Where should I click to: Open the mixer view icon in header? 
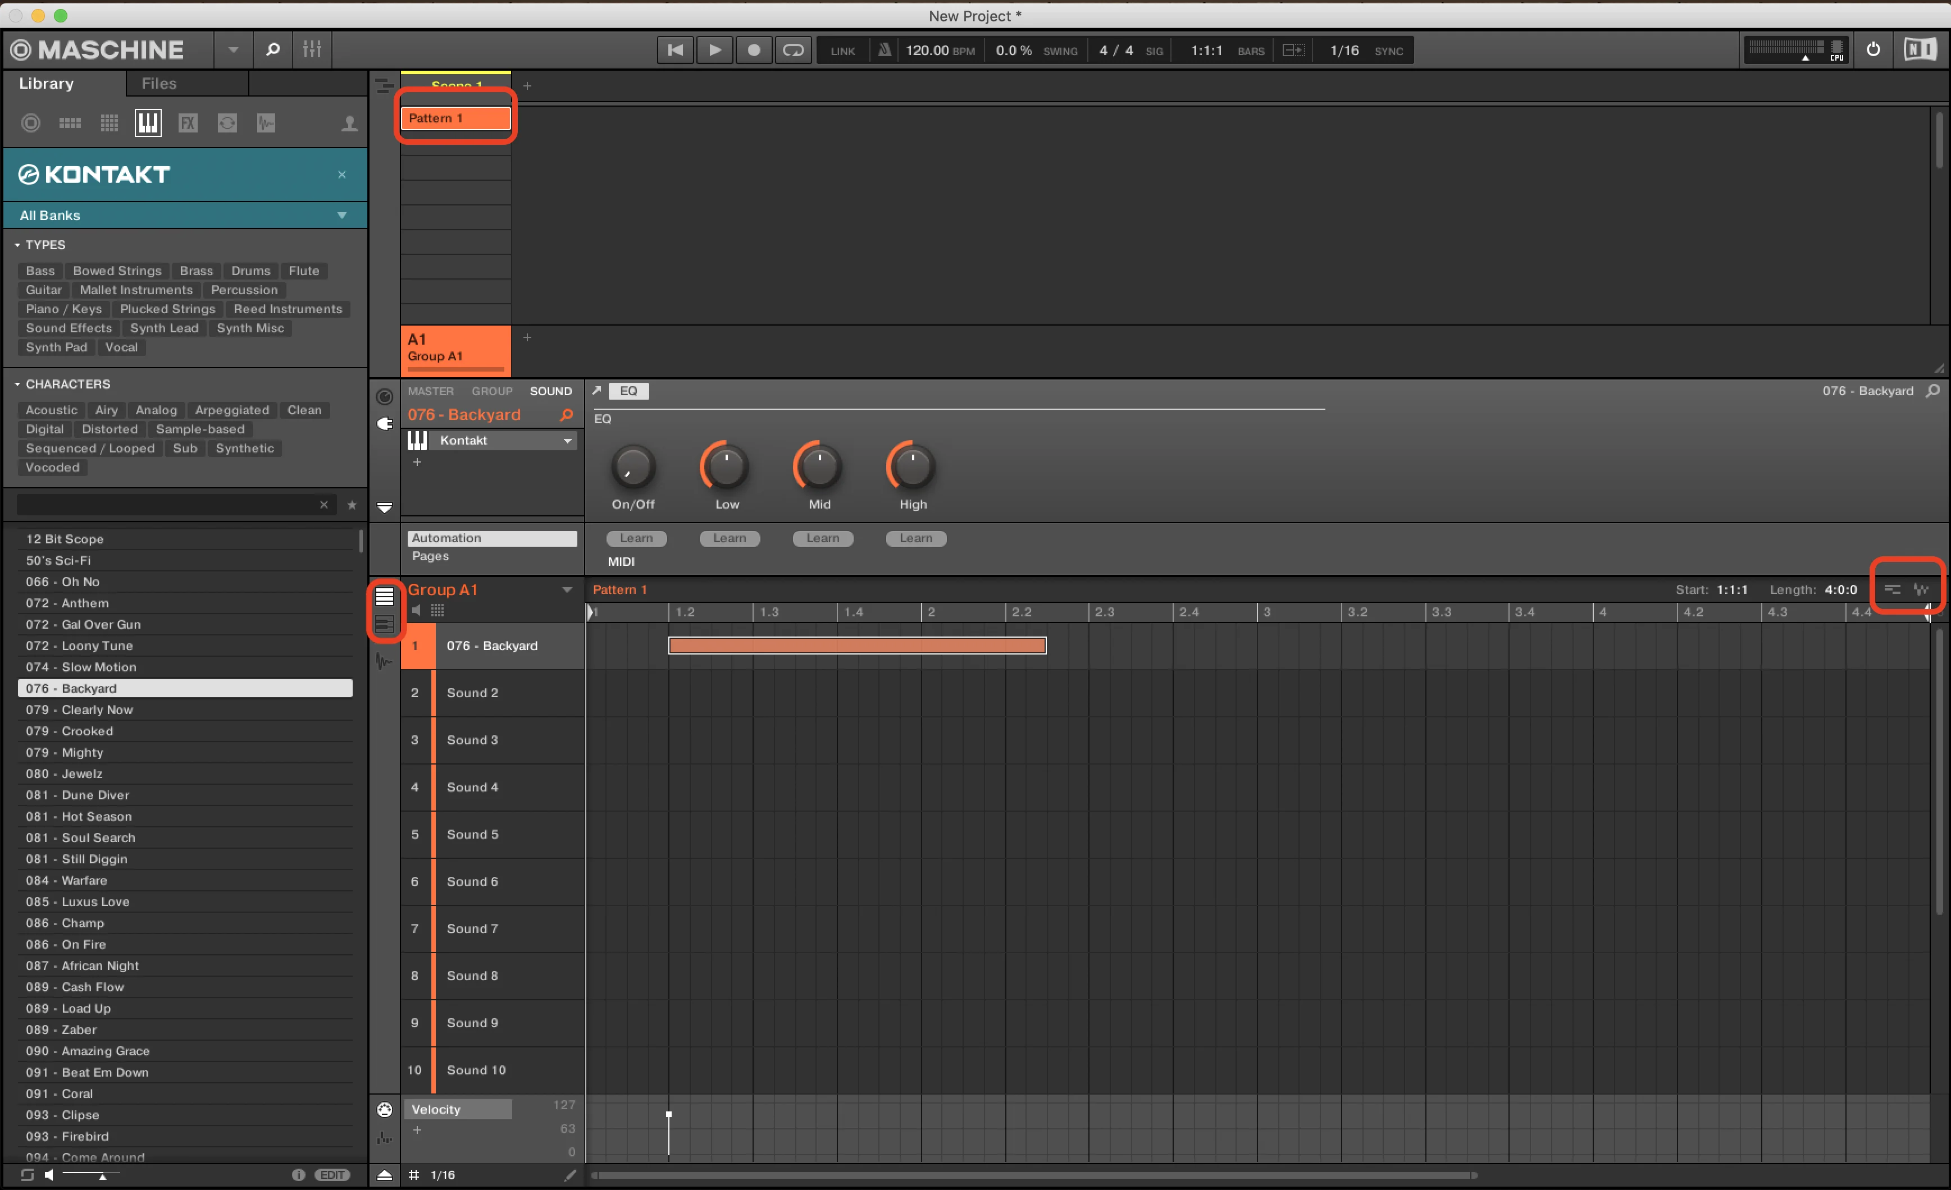click(x=312, y=50)
